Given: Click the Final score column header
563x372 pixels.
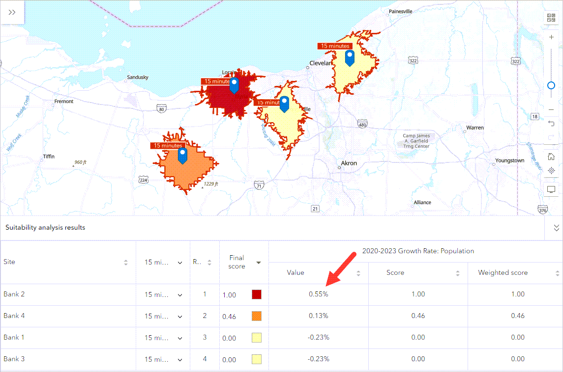Looking at the screenshot, I should [x=237, y=262].
